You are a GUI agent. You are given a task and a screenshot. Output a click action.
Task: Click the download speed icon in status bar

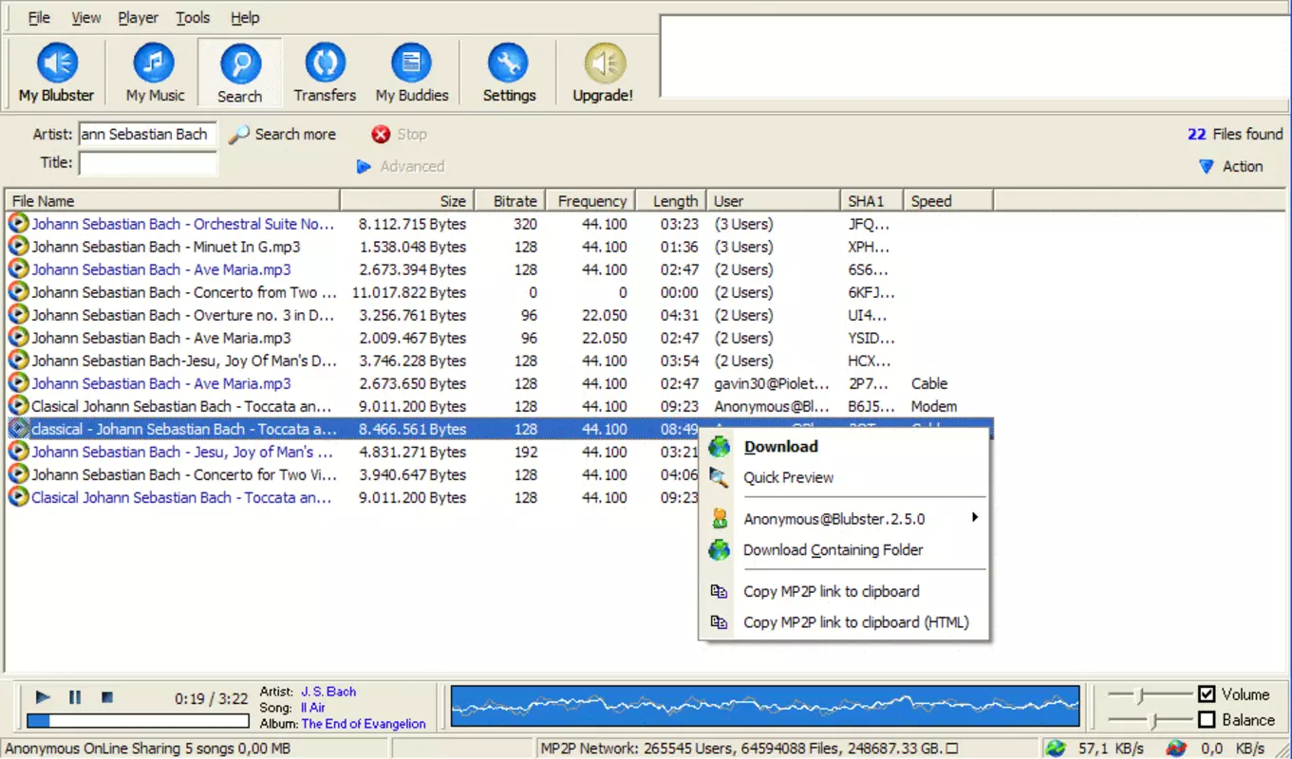pyautogui.click(x=1056, y=749)
